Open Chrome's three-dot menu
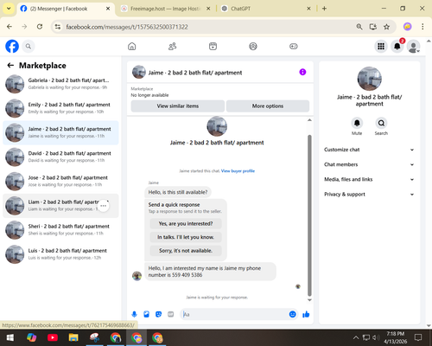The image size is (432, 346). [x=422, y=27]
